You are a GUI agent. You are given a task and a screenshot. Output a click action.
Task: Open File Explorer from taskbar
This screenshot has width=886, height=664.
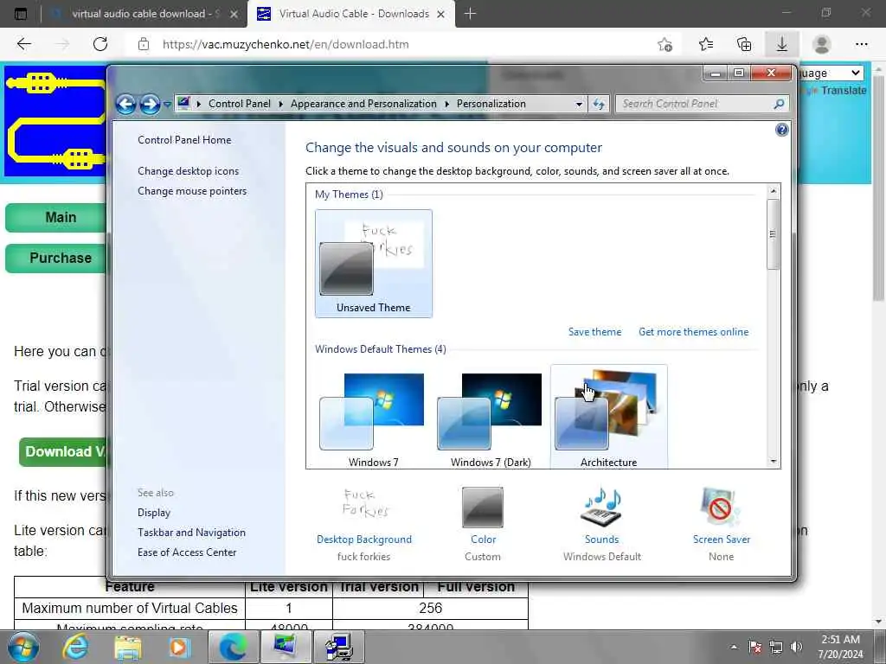coord(128,647)
